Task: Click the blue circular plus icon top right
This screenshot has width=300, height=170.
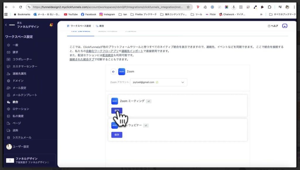Action: click(284, 26)
